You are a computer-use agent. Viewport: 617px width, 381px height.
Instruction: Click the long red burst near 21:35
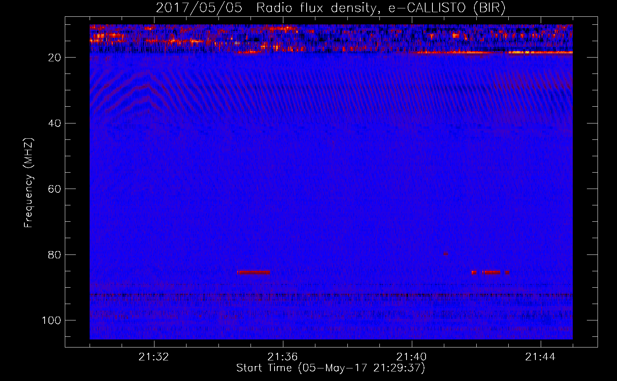click(x=253, y=272)
